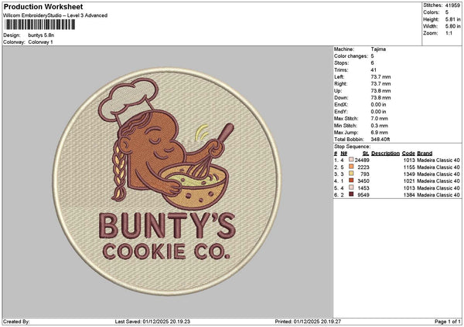Select the swatch beside 1453 stitches
Screen dimensions: 464x327
[351, 187]
